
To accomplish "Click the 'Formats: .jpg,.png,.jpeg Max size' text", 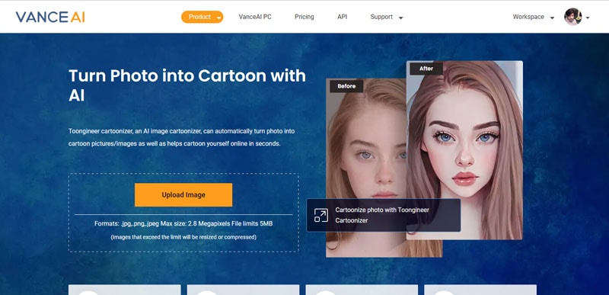I will (183, 224).
